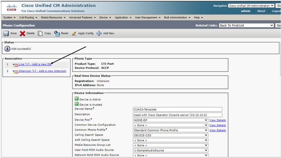The image size is (281, 158).
Task: Click the Cisco logo
Action: (x=11, y=8)
